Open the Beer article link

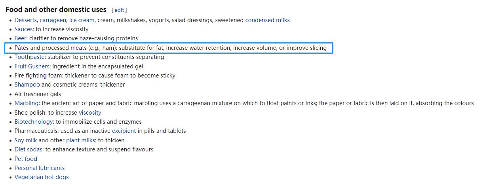click(x=21, y=38)
